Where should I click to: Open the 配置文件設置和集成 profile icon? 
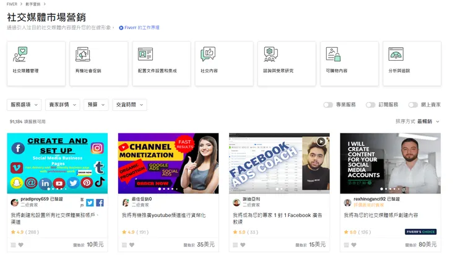coord(145,54)
